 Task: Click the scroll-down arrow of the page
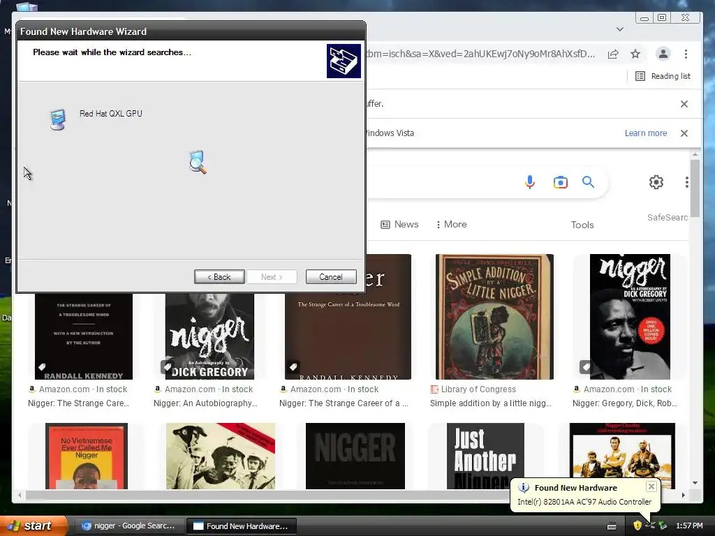[695, 483]
